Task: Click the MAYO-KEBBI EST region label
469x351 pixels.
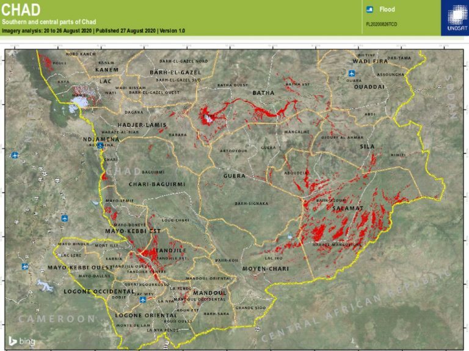Action: pos(133,231)
